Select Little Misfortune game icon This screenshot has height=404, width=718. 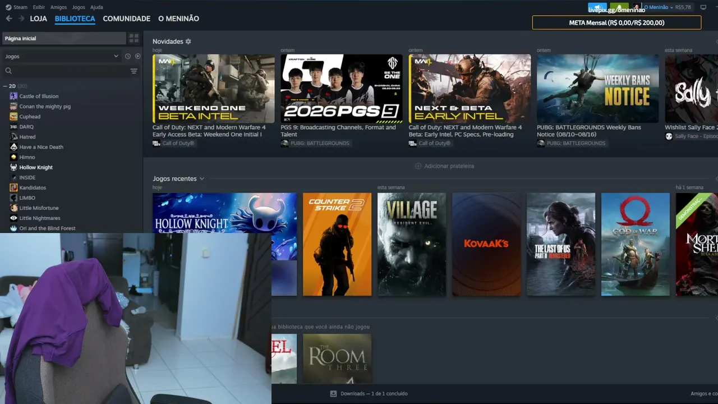click(13, 208)
